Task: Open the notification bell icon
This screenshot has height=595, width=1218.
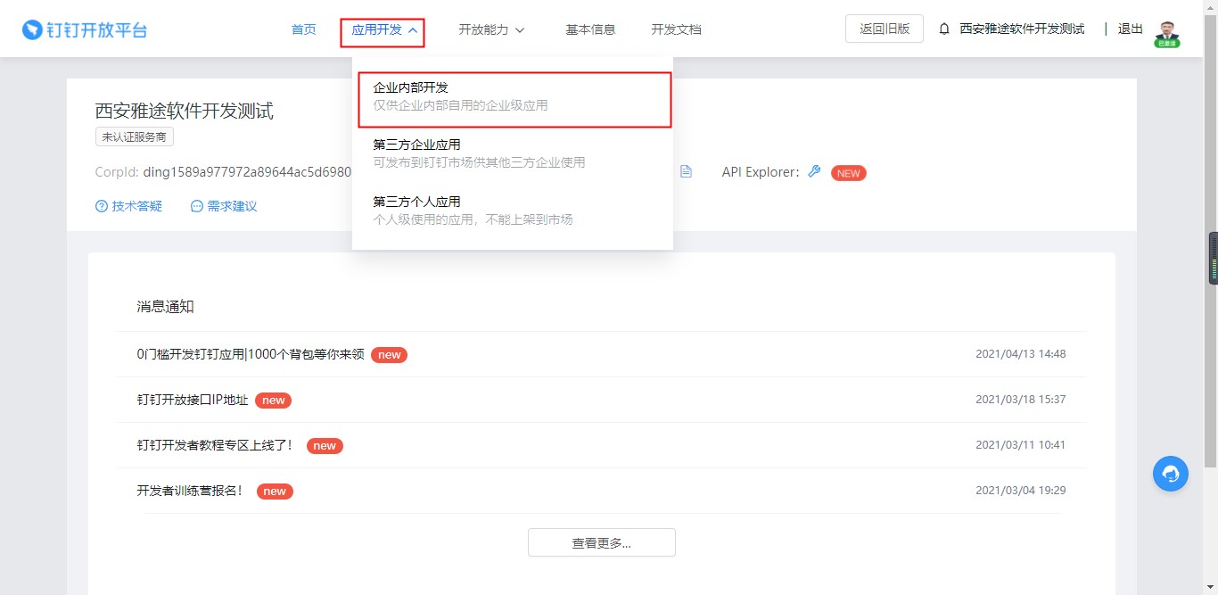Action: (944, 28)
